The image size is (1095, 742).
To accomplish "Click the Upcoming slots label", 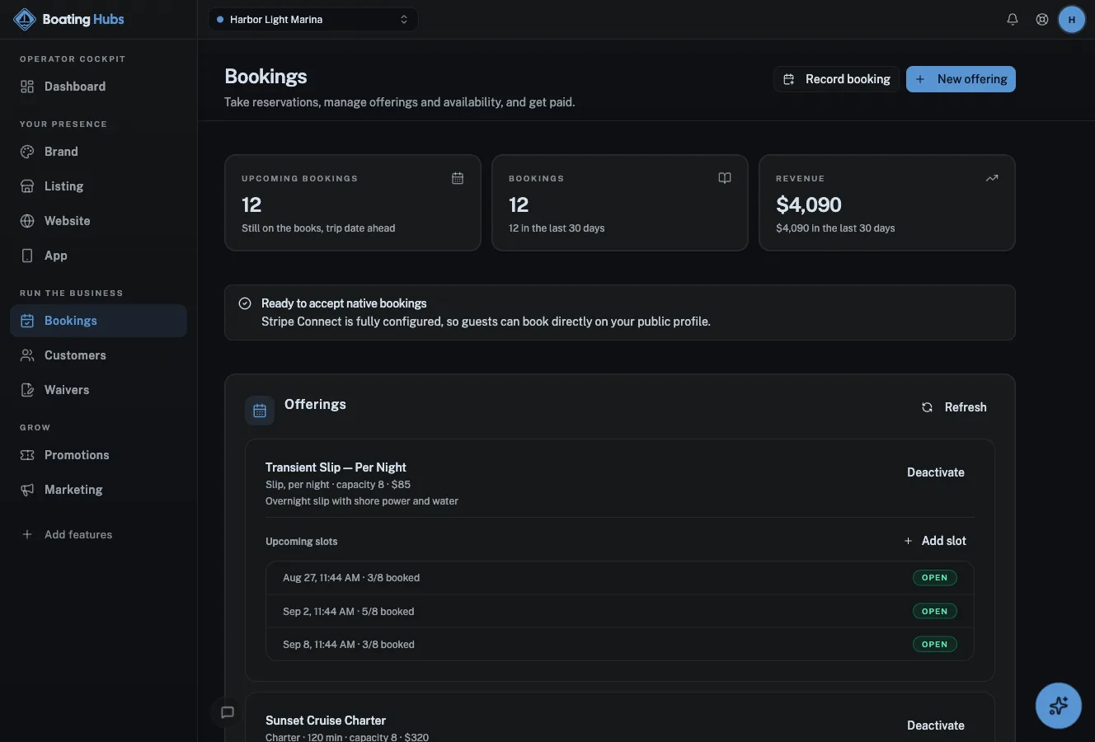I will click(302, 542).
